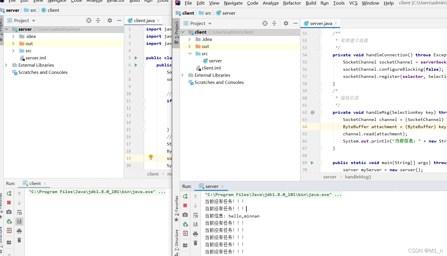The width and height of the screenshot is (447, 256).
Task: Open Help menu in right IDE
Action: [x=389, y=3]
